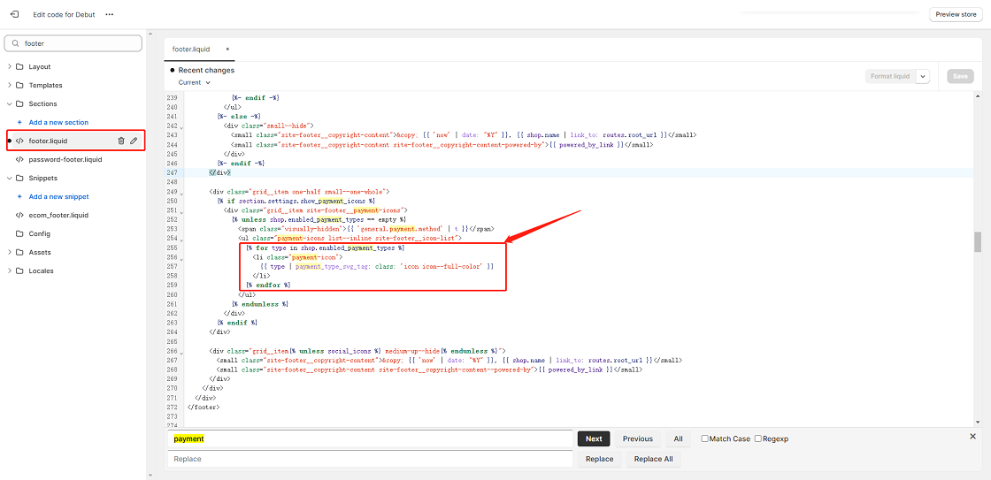Delete footer.liquid using the trash icon

click(121, 141)
